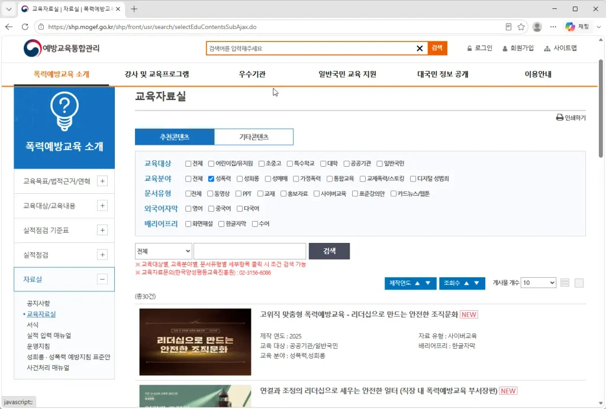Click the orange 검색 button at top
Image resolution: width=606 pixels, height=409 pixels.
click(437, 48)
